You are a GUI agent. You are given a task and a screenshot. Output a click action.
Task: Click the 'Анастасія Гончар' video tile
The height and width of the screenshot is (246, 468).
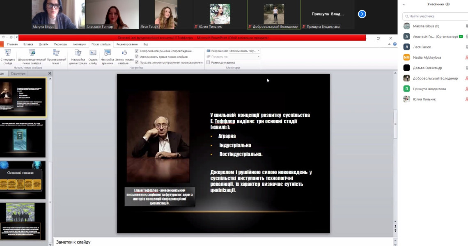click(x=112, y=15)
